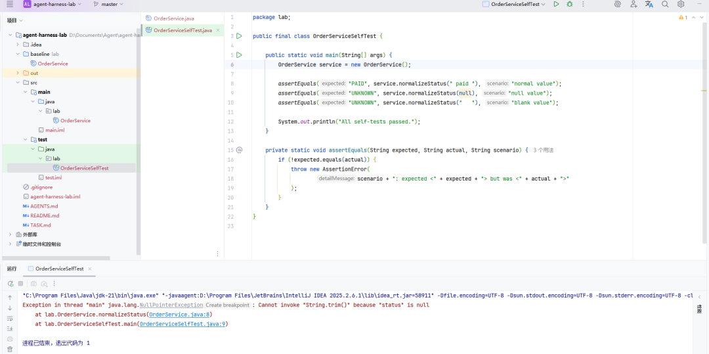Open Search Everywhere magnifier

[x=665, y=4]
